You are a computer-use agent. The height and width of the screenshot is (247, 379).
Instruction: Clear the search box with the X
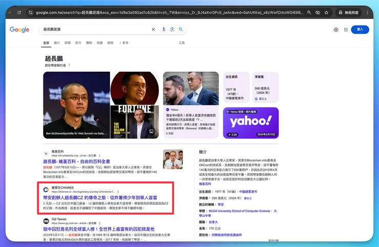tap(153, 29)
